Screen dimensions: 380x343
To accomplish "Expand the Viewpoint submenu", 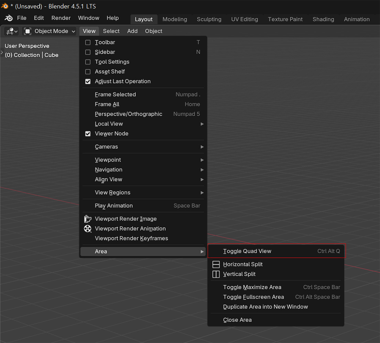I will click(x=143, y=160).
